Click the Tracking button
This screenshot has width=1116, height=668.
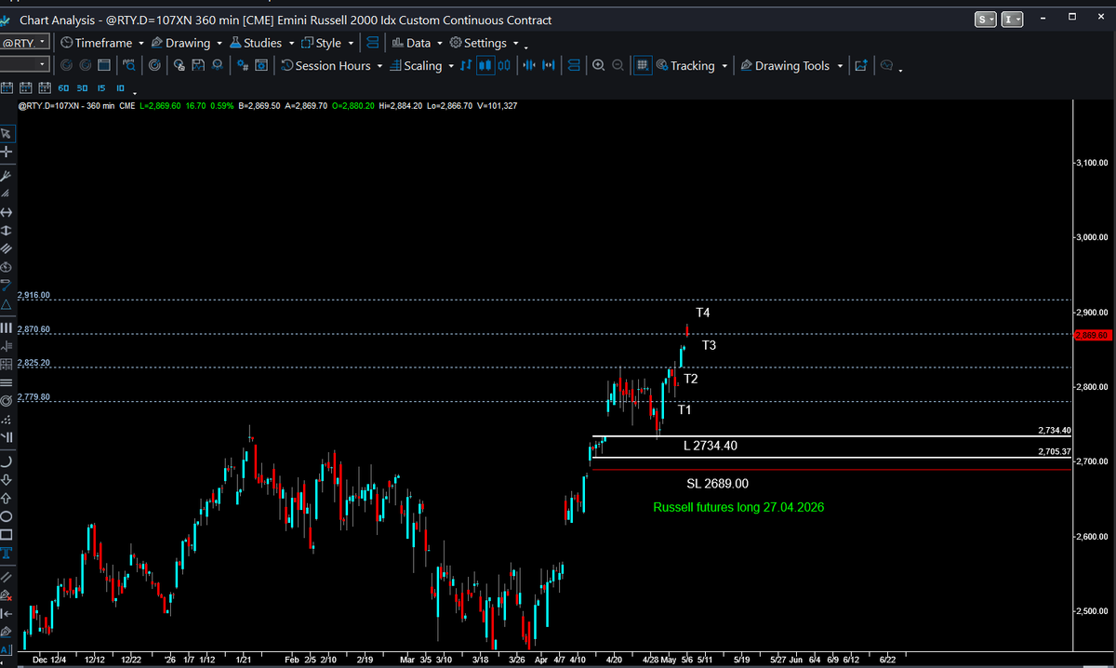pos(685,66)
